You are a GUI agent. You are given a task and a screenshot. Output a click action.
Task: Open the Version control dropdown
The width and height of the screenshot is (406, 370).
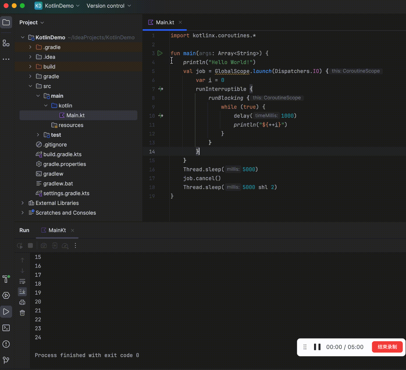[109, 6]
